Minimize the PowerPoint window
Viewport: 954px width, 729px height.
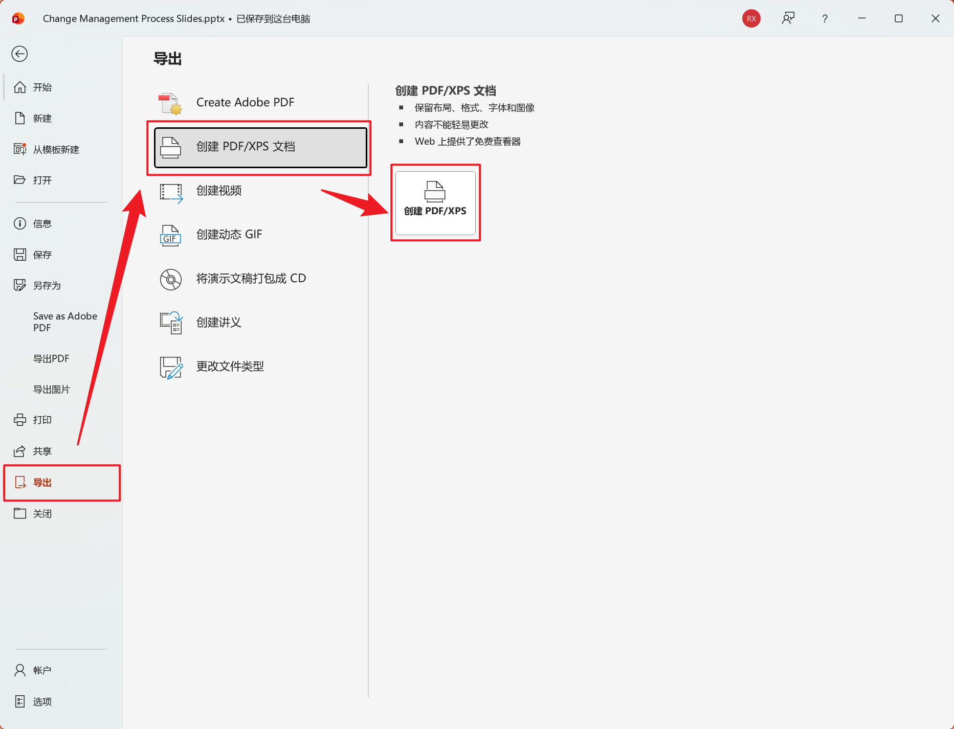862,18
